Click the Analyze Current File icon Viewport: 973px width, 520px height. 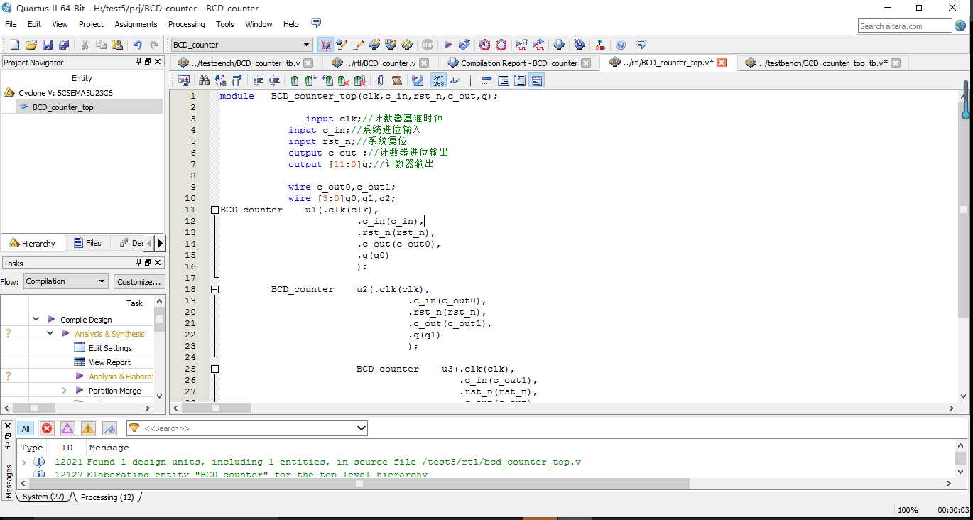click(x=418, y=80)
